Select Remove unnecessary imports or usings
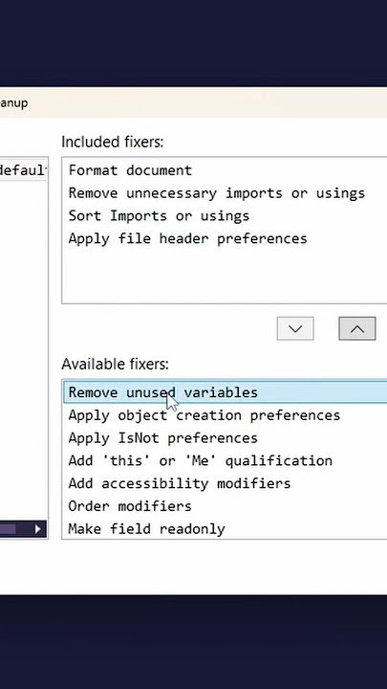 (x=217, y=193)
